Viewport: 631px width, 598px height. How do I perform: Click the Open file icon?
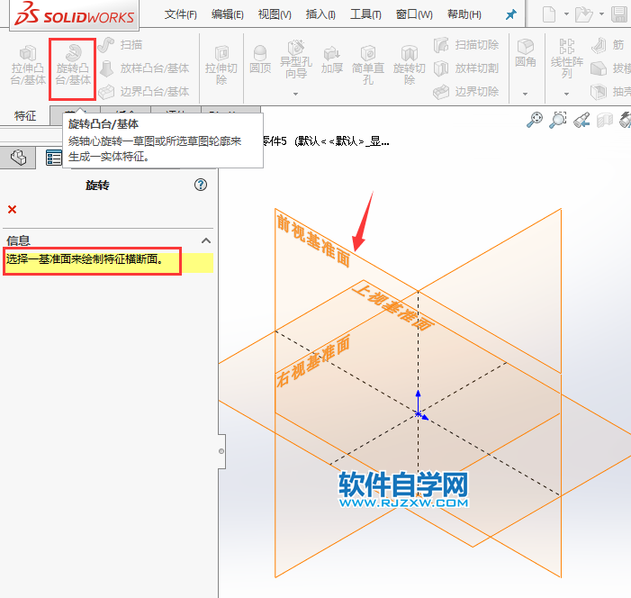point(583,14)
